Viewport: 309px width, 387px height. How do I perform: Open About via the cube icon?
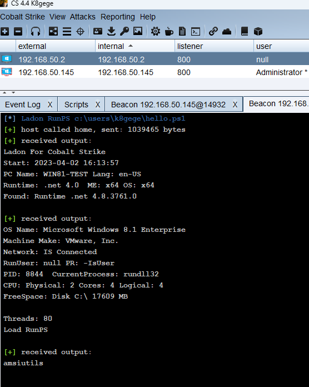pos(258,31)
